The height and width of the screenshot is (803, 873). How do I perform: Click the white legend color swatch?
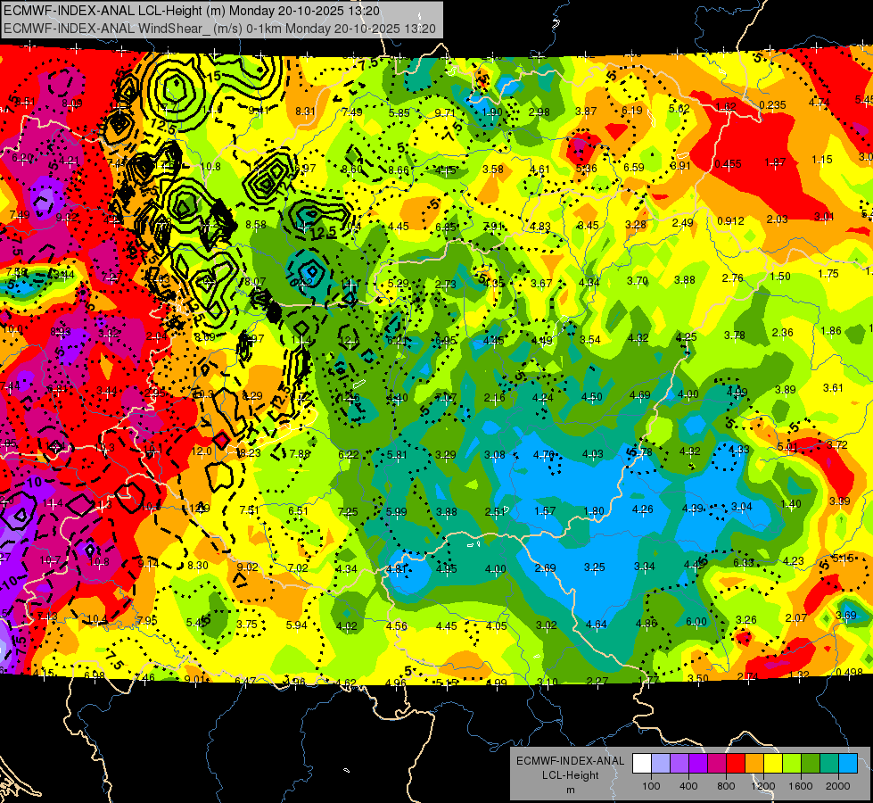[x=642, y=764]
